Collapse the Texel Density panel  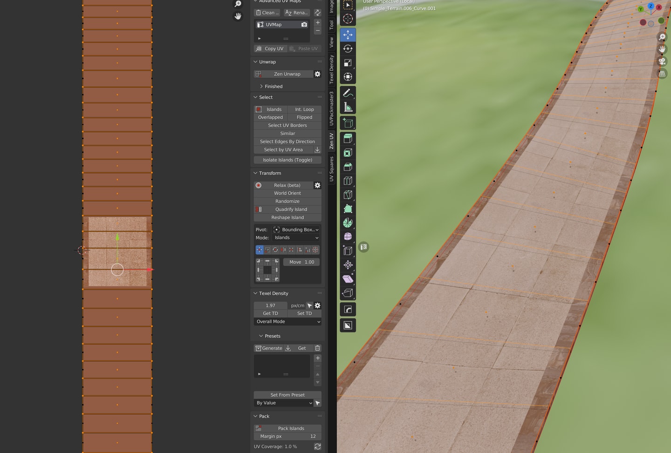(255, 293)
